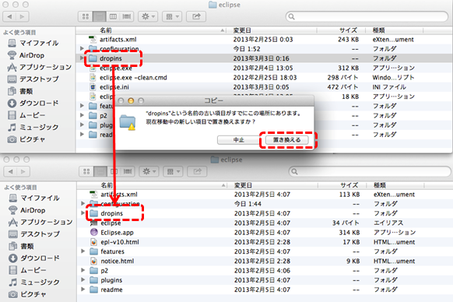
Task: Select list view in top eclipse window
Action: pyautogui.click(x=100, y=16)
